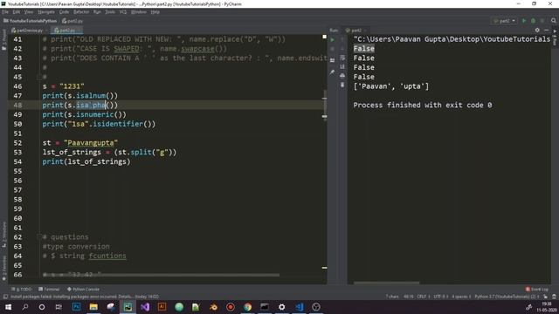Open Run panel settings gear
Image resolution: width=559 pixels, height=314 pixels.
tap(537, 31)
